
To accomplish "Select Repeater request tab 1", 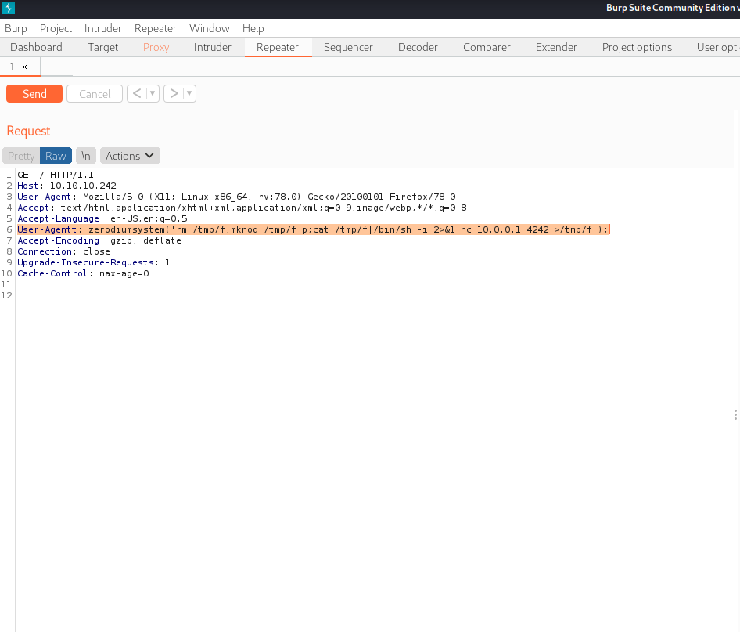I will (13, 67).
